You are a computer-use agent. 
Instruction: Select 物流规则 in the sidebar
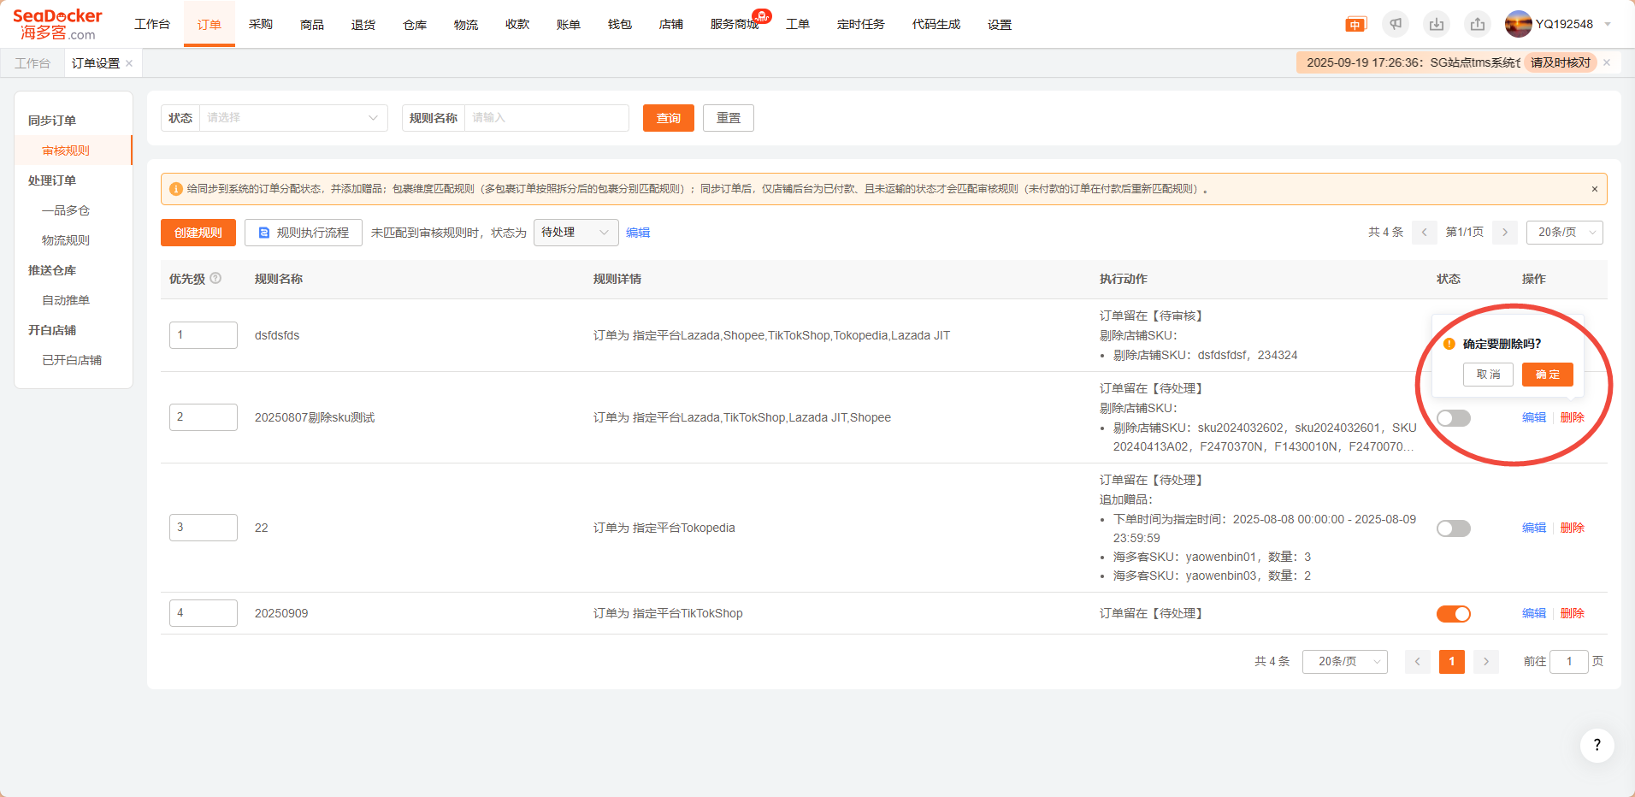(66, 240)
